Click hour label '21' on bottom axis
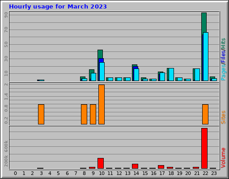This screenshot has width=229, height=179. (197, 173)
